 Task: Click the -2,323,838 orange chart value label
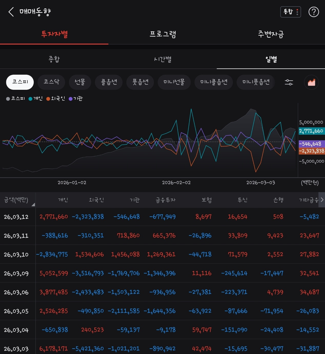(x=311, y=151)
